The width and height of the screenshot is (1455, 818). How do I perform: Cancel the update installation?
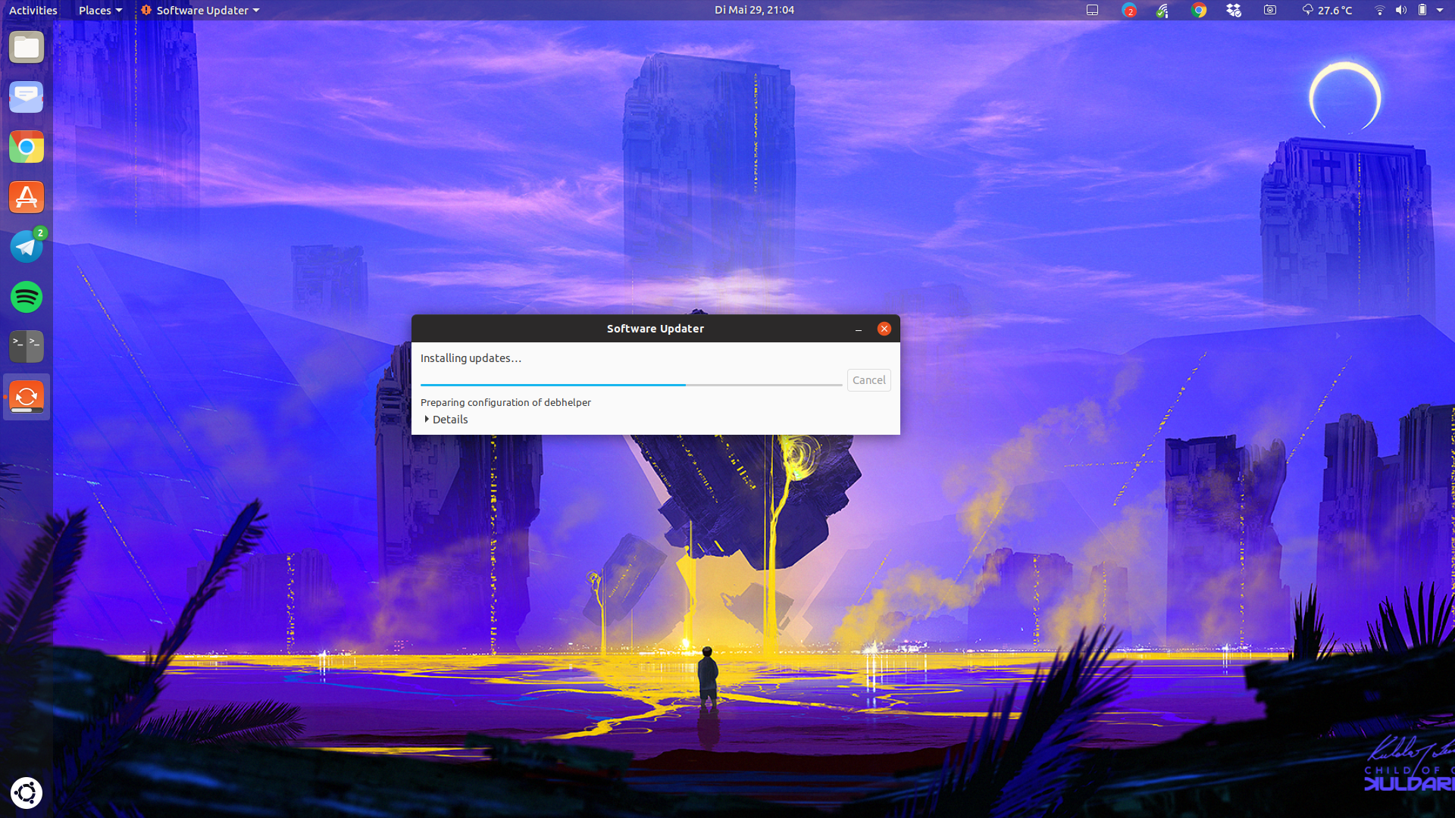click(x=868, y=380)
